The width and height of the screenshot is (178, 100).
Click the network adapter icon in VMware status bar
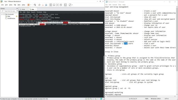(x=91, y=99)
